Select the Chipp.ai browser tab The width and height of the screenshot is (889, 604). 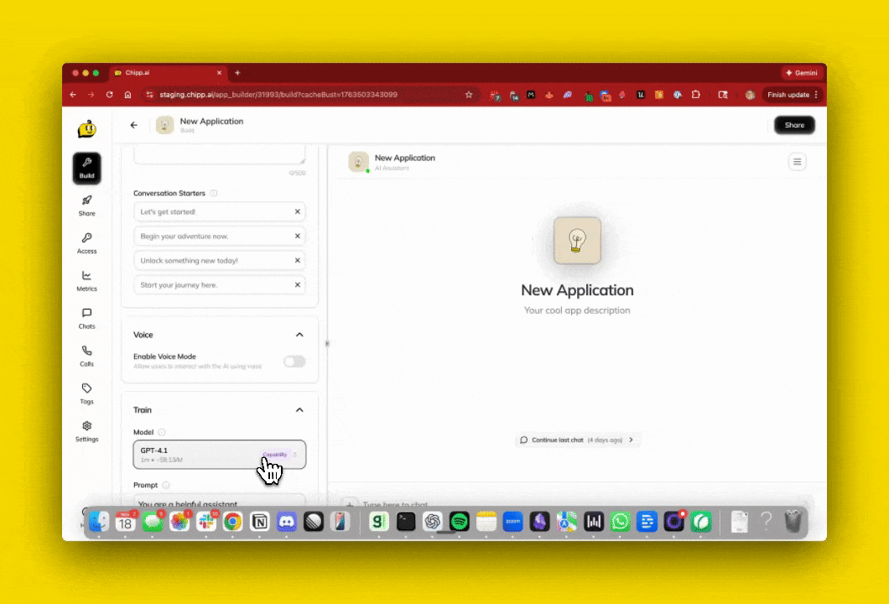pyautogui.click(x=168, y=73)
